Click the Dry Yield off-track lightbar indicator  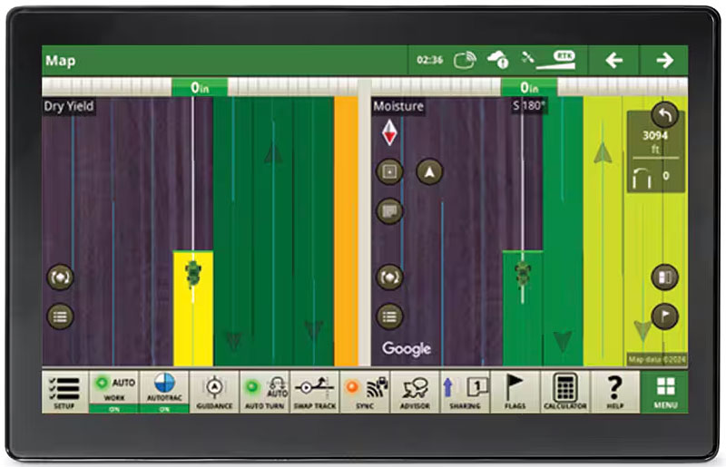coord(200,87)
